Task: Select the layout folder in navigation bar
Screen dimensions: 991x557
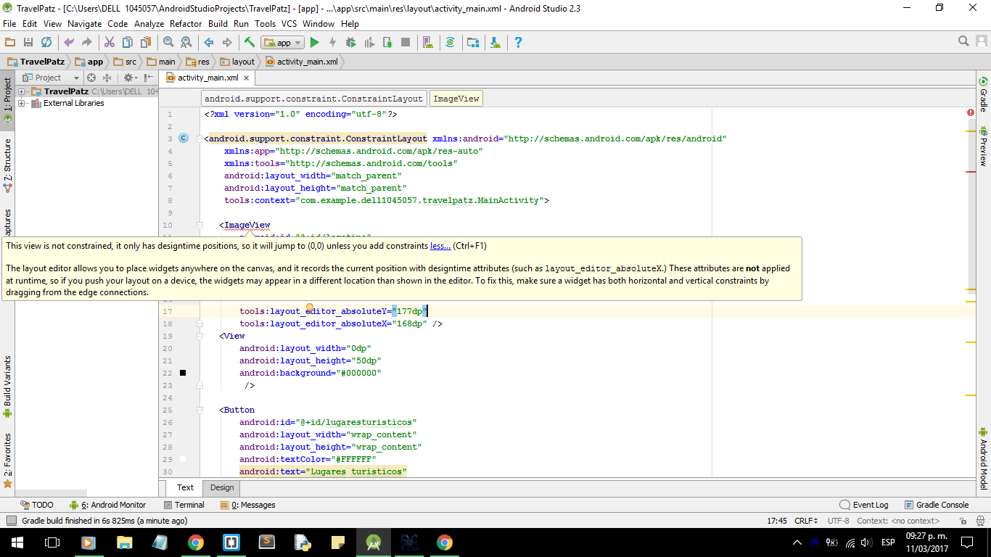Action: click(x=237, y=62)
